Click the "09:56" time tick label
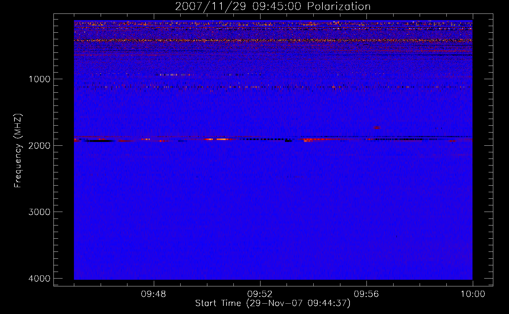The width and height of the screenshot is (509, 314). point(366,294)
